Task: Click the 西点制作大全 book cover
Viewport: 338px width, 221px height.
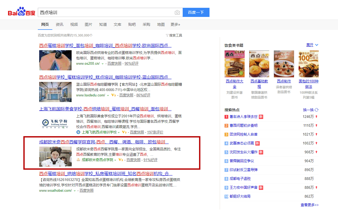Action: point(234,64)
